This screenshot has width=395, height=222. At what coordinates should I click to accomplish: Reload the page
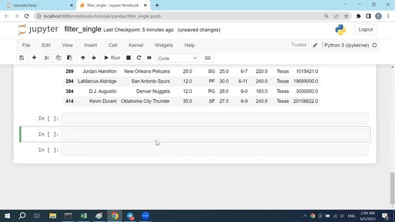(x=27, y=16)
